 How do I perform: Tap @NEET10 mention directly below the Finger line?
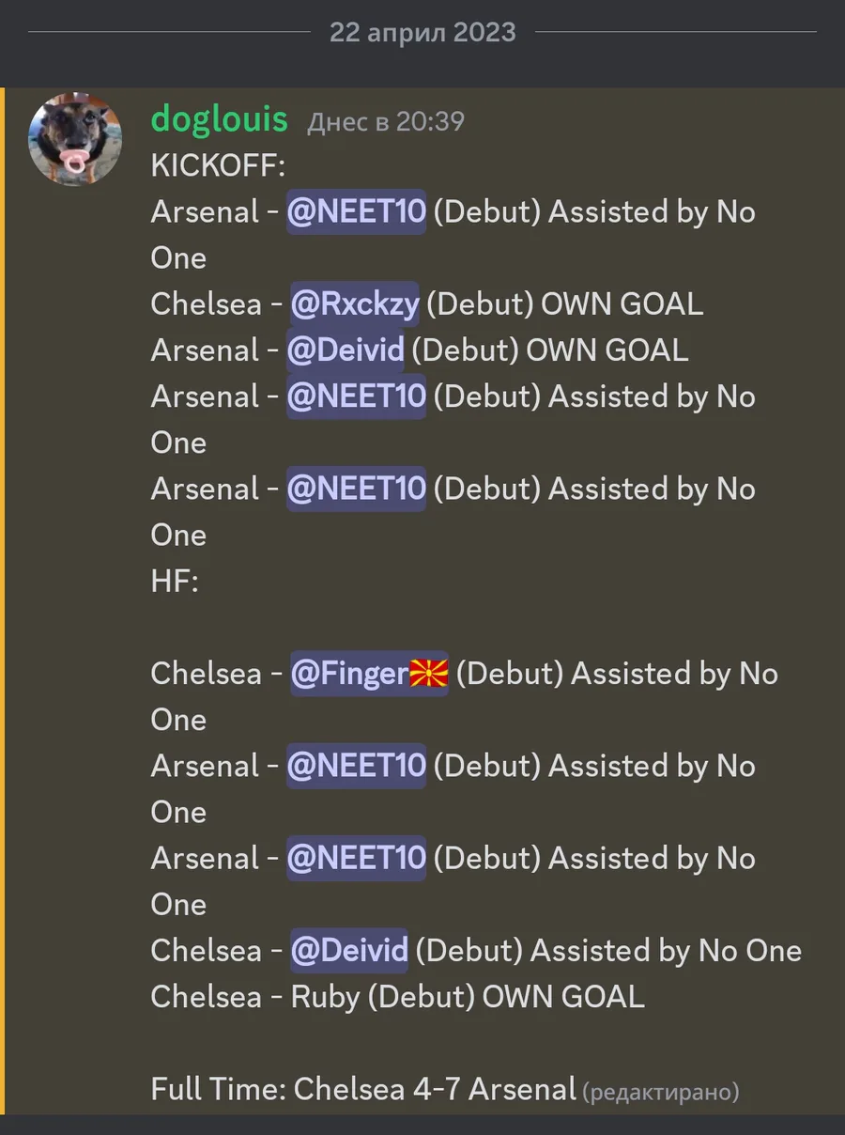coord(357,766)
